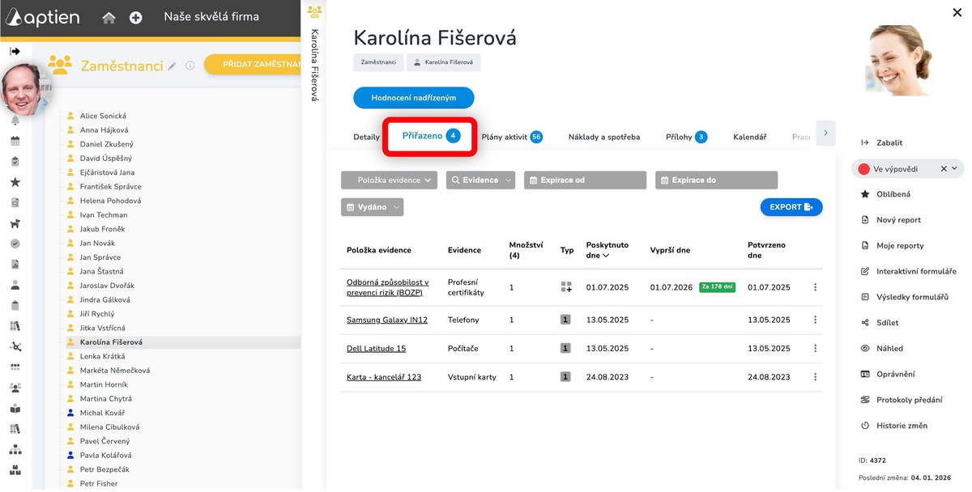Open the Náhled eye preview option
This screenshot has width=972, height=492.
pyautogui.click(x=889, y=349)
